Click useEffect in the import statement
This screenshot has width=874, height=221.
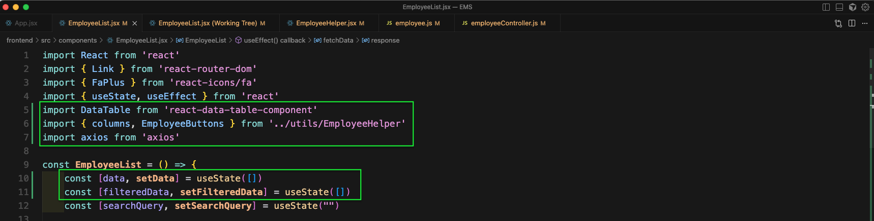click(x=171, y=96)
